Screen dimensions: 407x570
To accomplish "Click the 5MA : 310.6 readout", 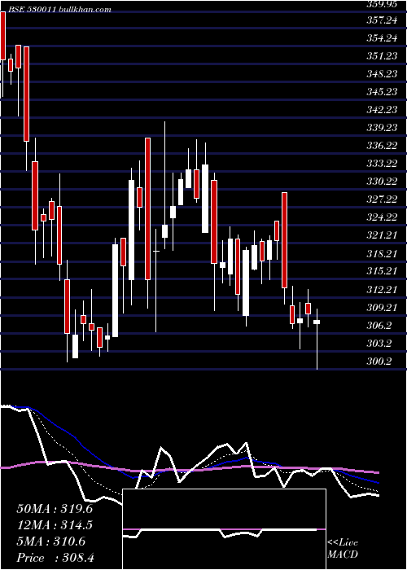I will 51,541.
